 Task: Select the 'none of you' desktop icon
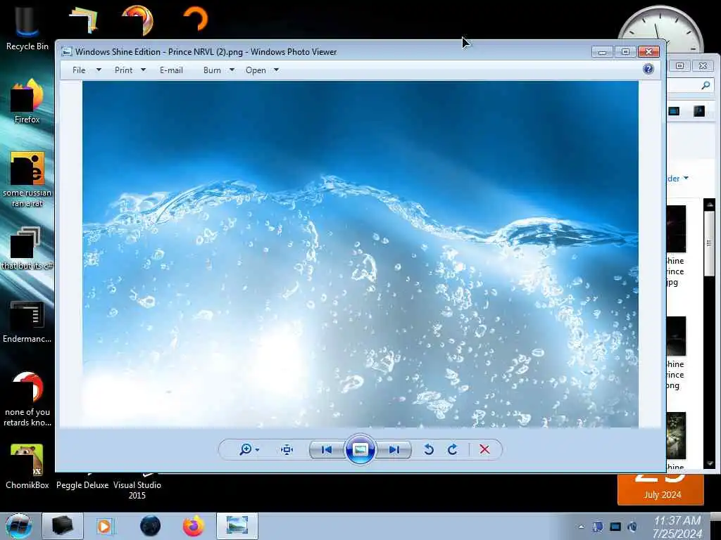pos(27,399)
